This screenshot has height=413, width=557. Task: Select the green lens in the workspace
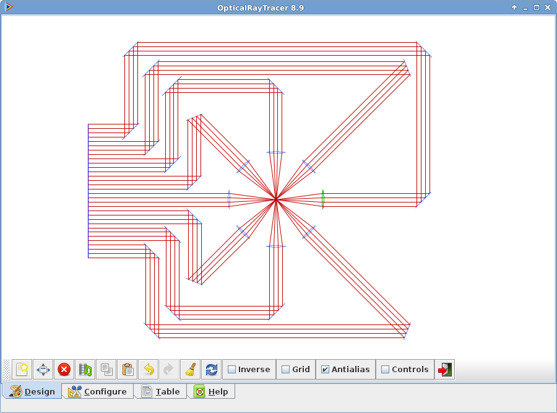(x=321, y=198)
